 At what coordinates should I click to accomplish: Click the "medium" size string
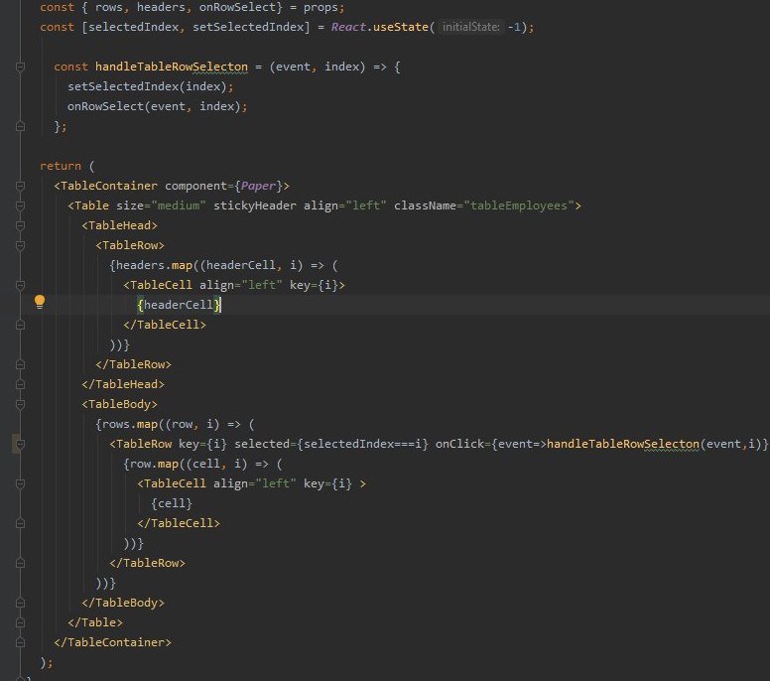click(x=179, y=205)
